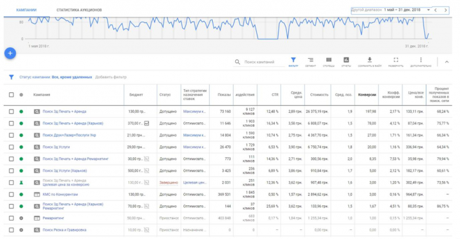Open Максимум к... bid strategy for Поиск 3д Услуги
The width and height of the screenshot is (460, 239).
pyautogui.click(x=194, y=147)
